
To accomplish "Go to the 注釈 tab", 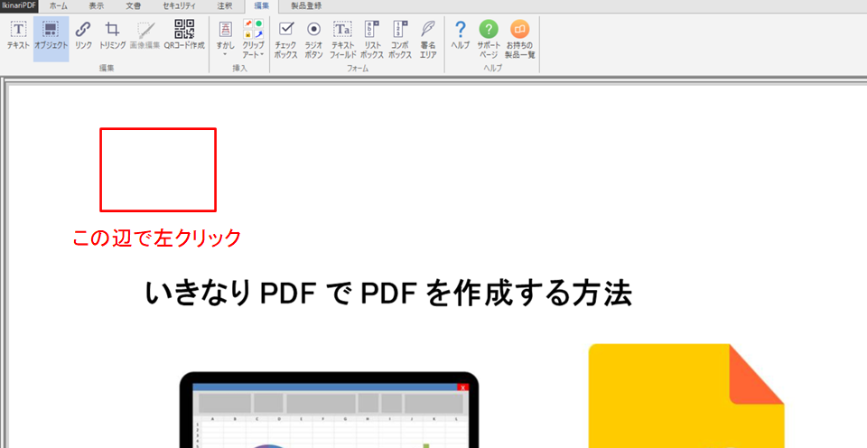I will pyautogui.click(x=225, y=6).
